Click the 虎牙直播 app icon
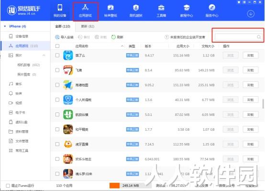 (x=68, y=144)
